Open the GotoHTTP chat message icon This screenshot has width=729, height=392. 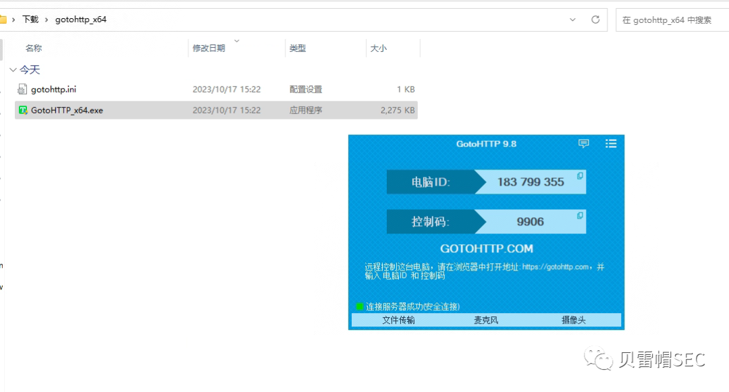click(x=583, y=144)
